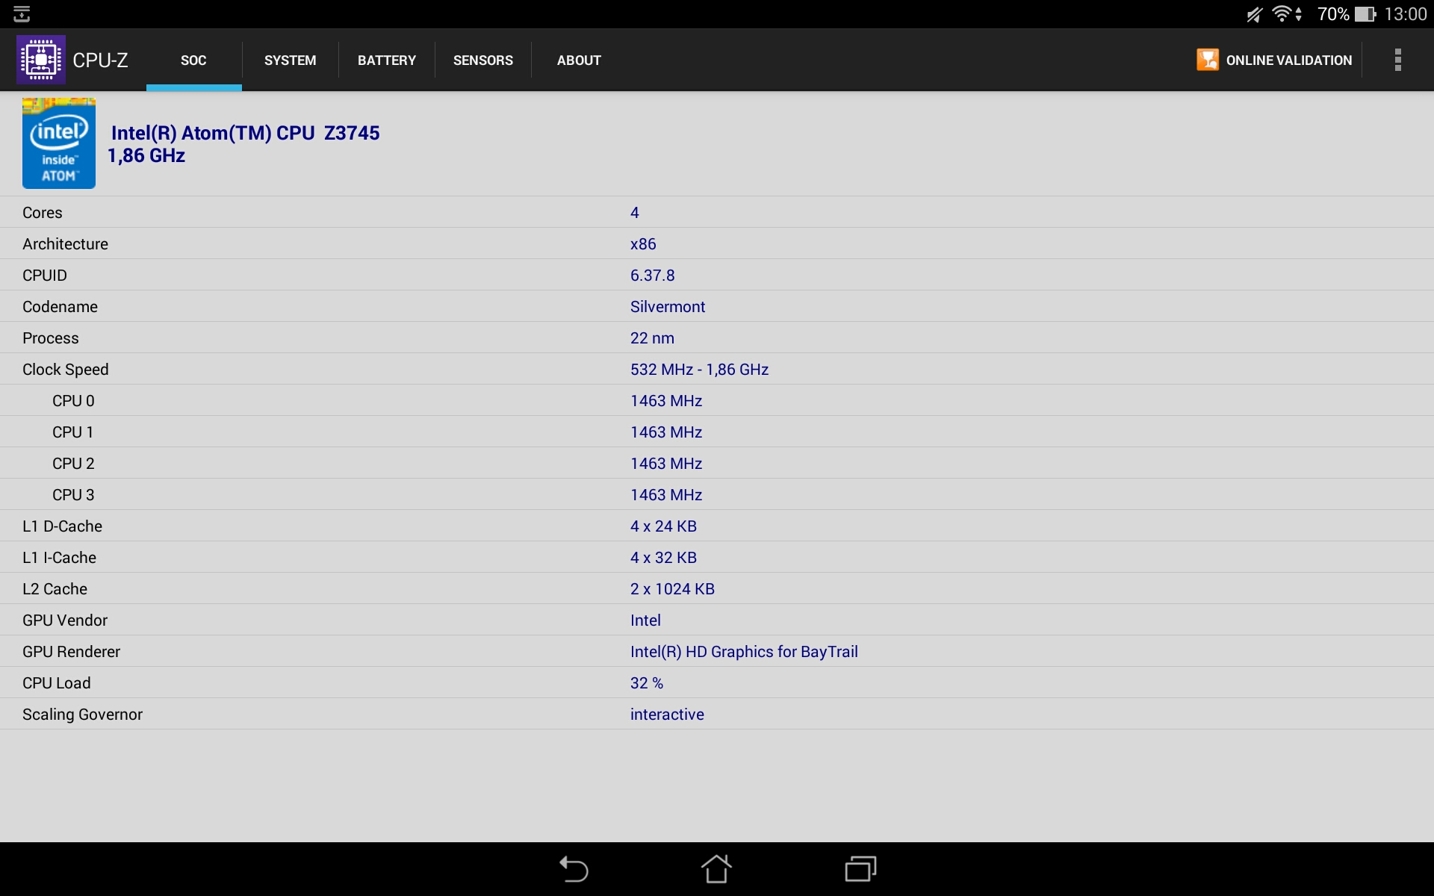Select the Cores row label
The height and width of the screenshot is (896, 1434).
pyautogui.click(x=43, y=213)
